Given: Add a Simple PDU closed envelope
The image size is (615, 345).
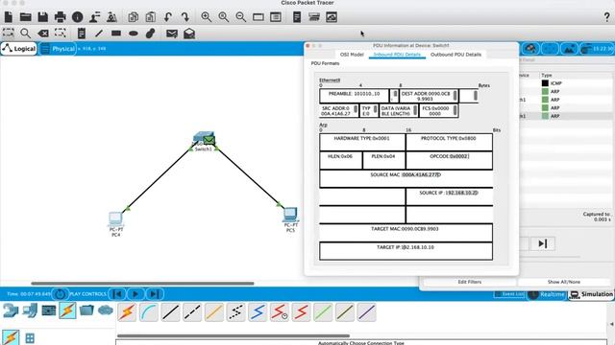Looking at the screenshot, I should pos(172,34).
